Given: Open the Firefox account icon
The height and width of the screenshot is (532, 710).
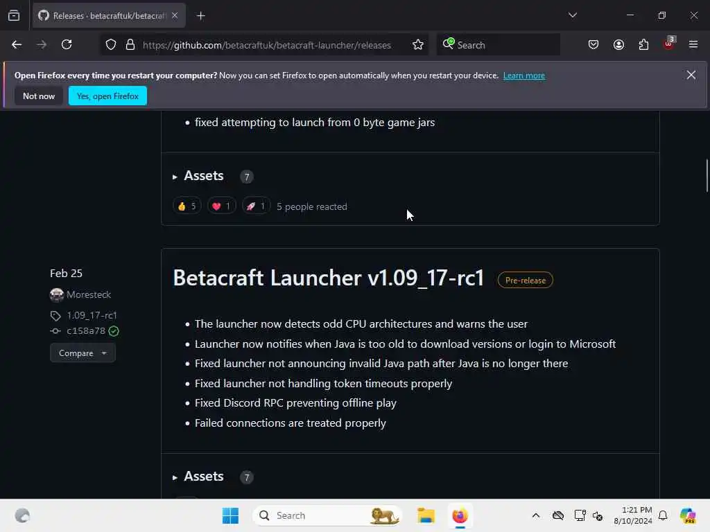Looking at the screenshot, I should tap(618, 45).
